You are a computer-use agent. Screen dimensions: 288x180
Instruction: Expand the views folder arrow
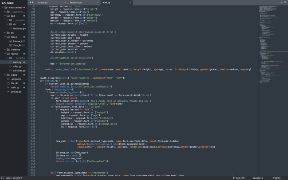(x=5, y=75)
